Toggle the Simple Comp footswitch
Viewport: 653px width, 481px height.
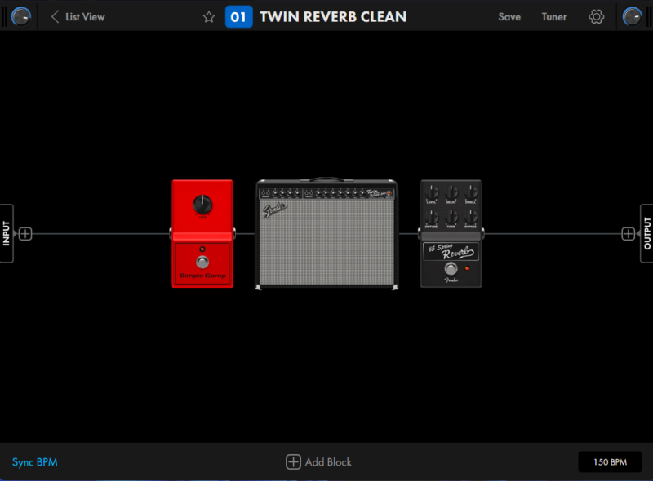[x=202, y=263]
